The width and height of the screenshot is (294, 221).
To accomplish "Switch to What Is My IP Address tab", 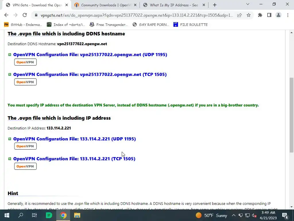I will [x=174, y=5].
